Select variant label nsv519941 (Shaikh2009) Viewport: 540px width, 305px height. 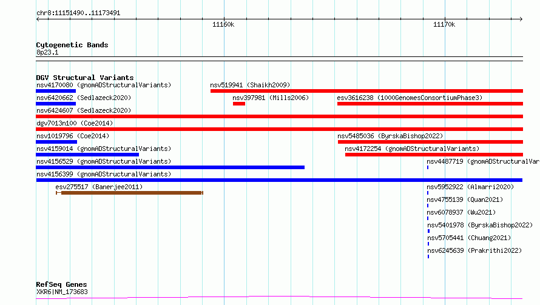click(250, 85)
